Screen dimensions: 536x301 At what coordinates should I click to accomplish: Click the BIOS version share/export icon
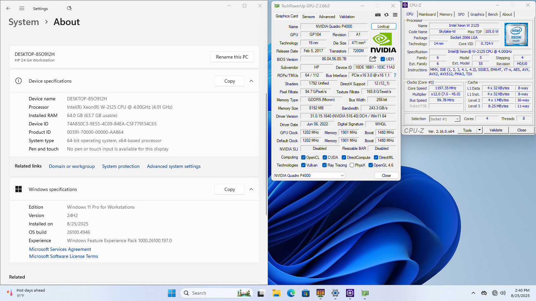tap(373, 59)
